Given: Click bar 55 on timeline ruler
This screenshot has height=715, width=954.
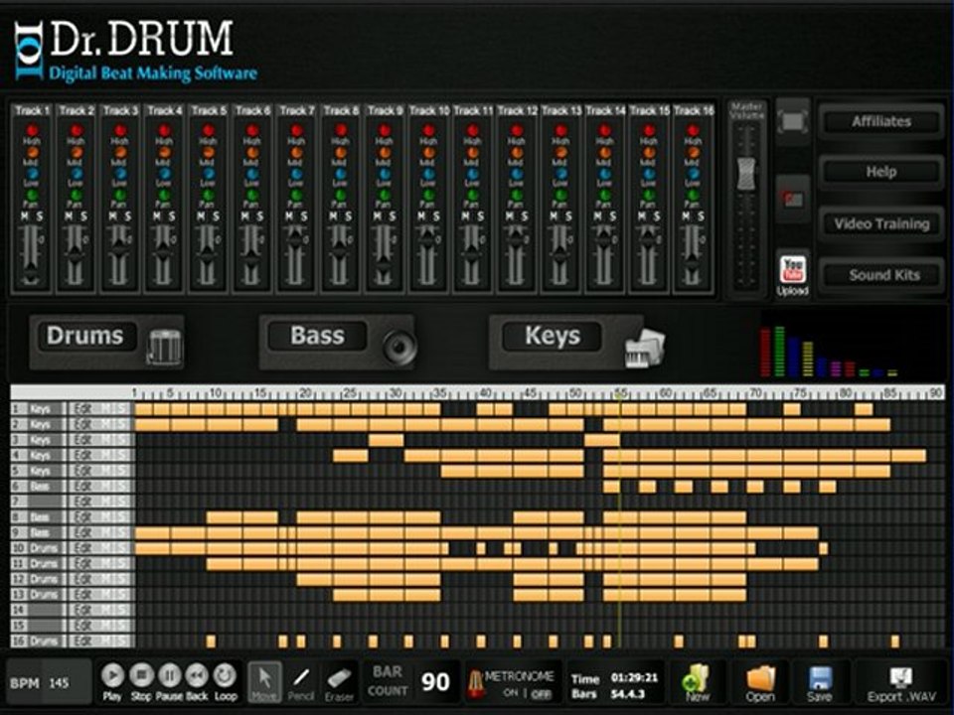Looking at the screenshot, I should (x=619, y=393).
